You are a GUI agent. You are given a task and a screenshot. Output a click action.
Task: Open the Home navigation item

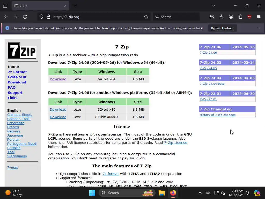[13, 67]
